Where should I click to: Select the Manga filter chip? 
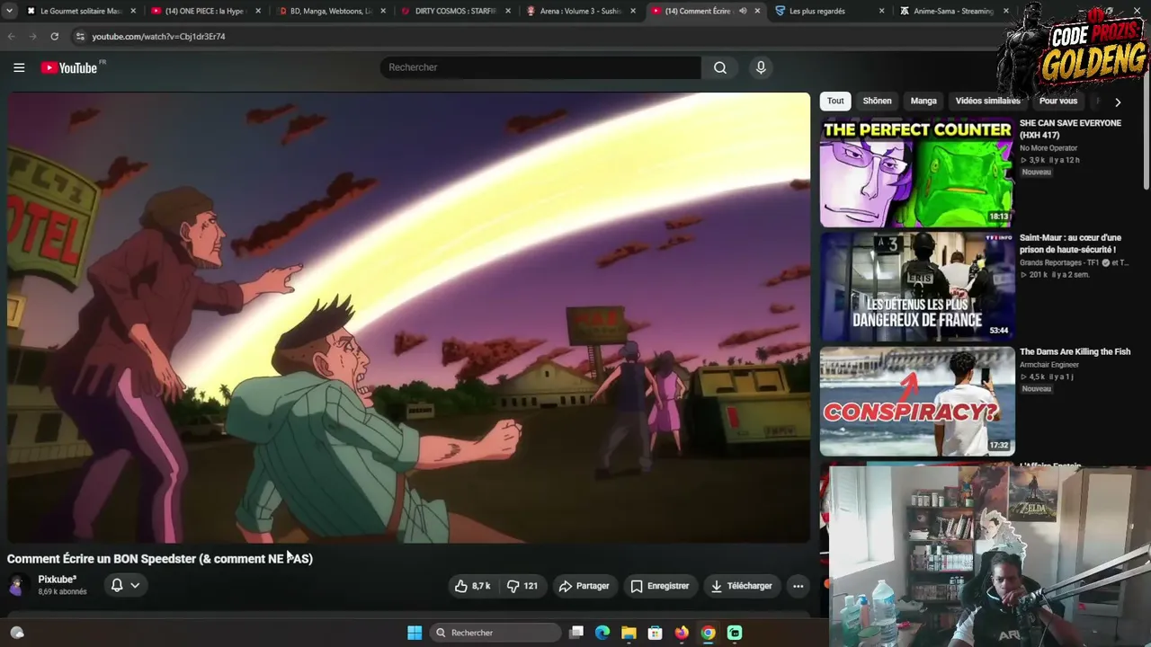click(923, 101)
